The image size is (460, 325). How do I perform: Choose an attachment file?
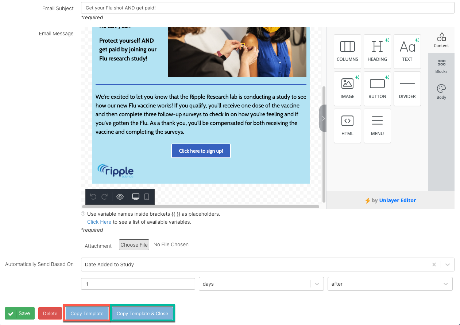coord(134,245)
